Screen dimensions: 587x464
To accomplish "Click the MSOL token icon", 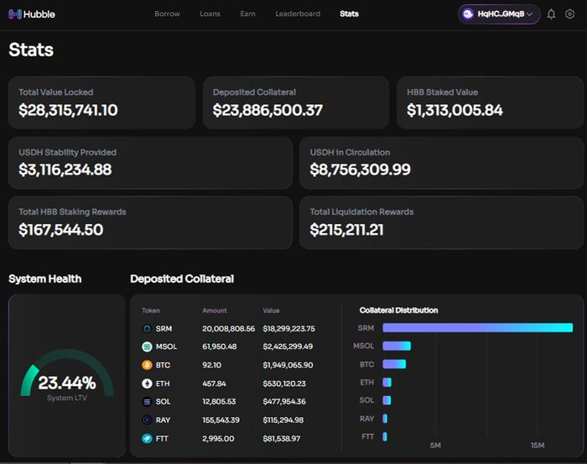I will (147, 347).
